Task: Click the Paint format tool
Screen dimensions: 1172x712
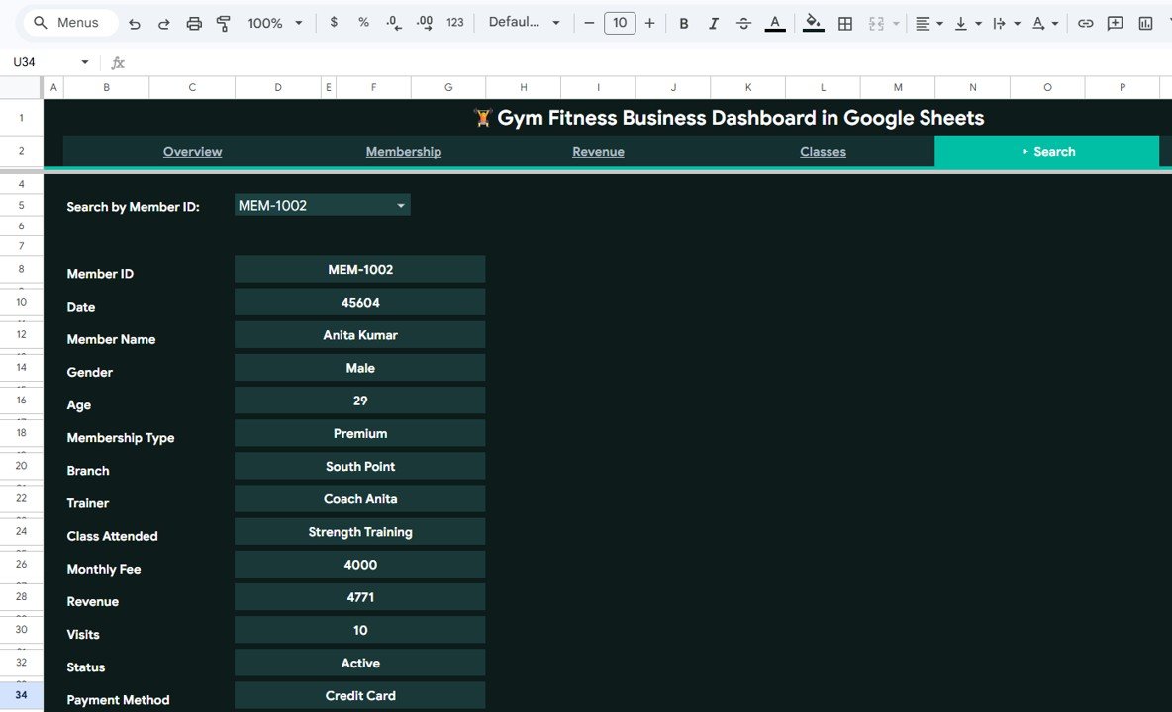Action: (x=223, y=22)
